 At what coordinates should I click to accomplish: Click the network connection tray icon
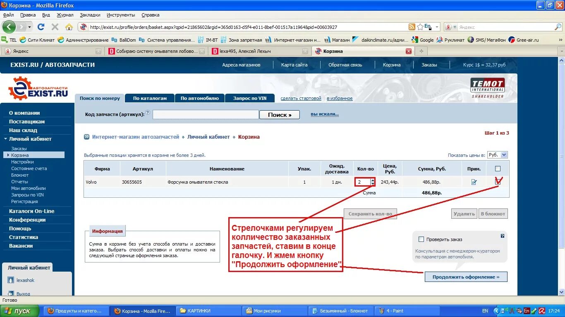point(505,311)
